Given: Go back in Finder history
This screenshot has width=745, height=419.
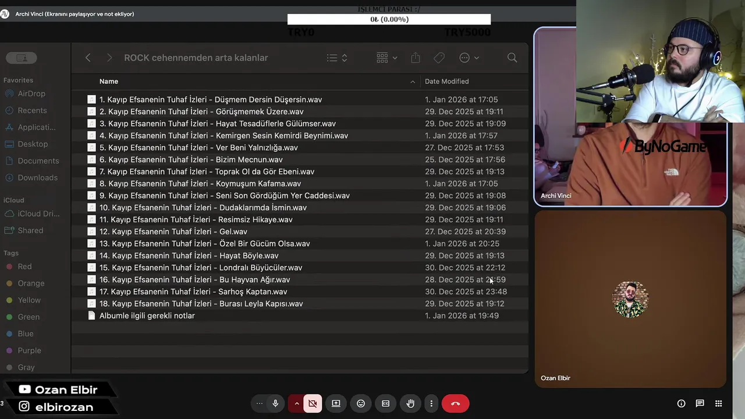Looking at the screenshot, I should pos(88,58).
